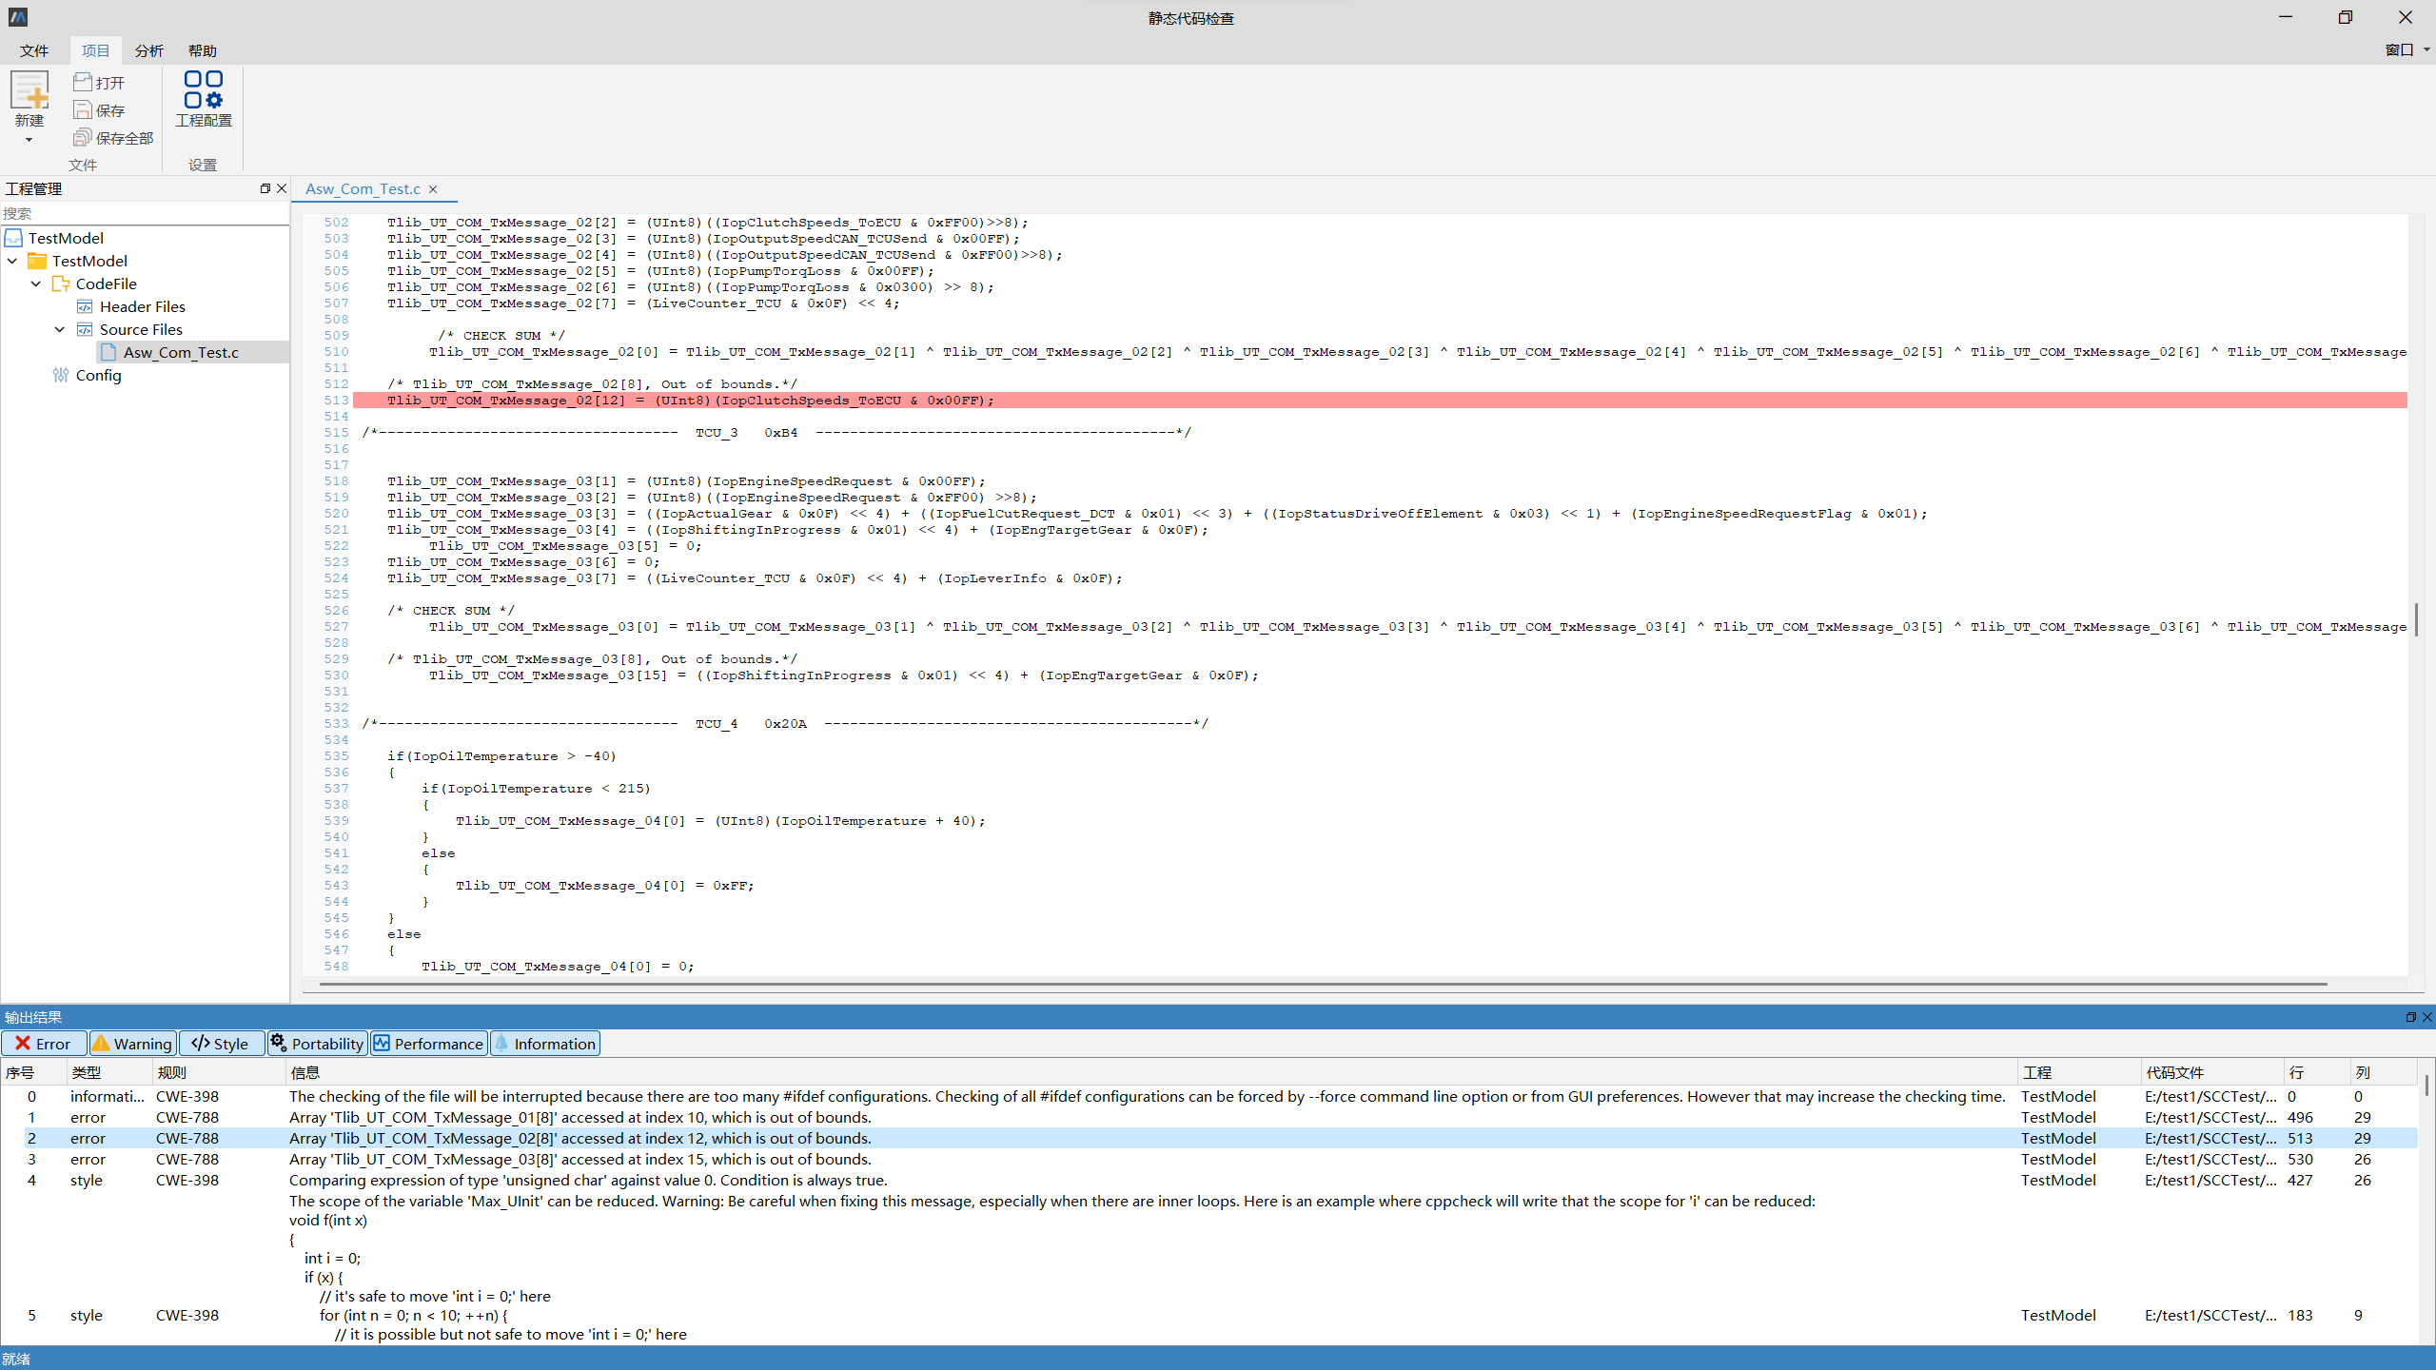The height and width of the screenshot is (1370, 2436).
Task: Close the Asw_Com_Test.c editor tab
Action: [433, 189]
